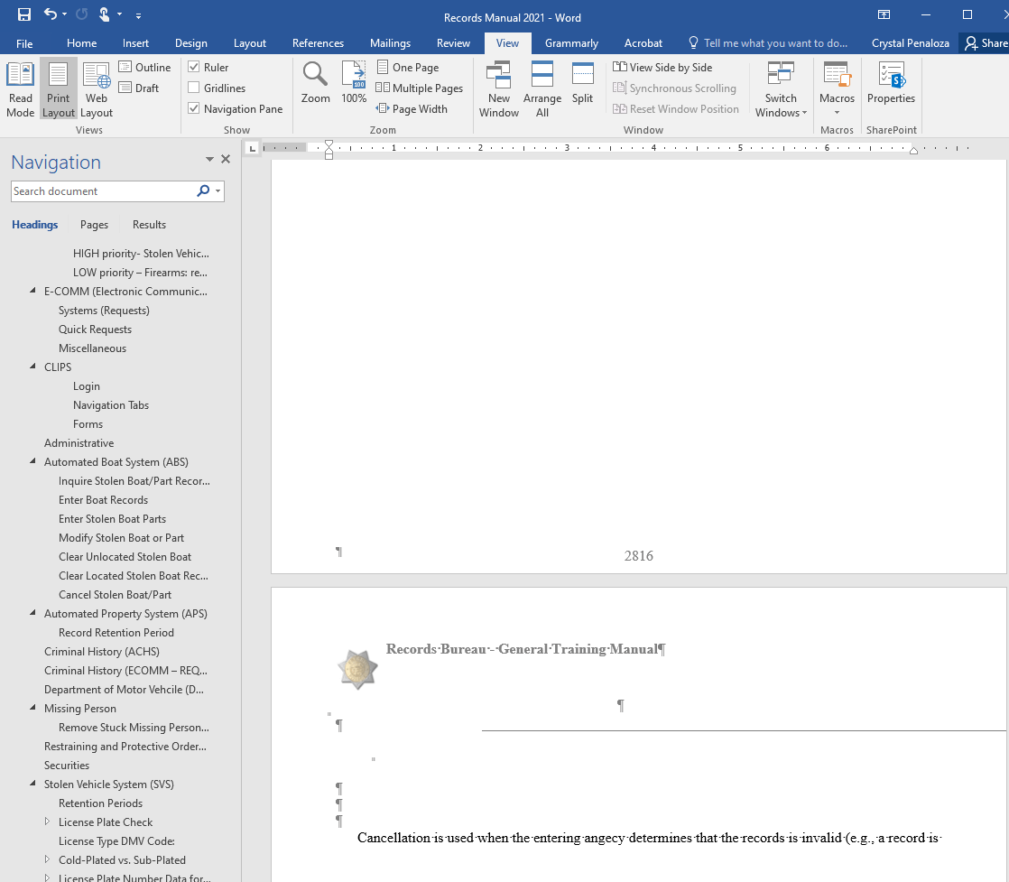This screenshot has width=1009, height=882.
Task: Open the References ribbon tab
Action: click(318, 43)
